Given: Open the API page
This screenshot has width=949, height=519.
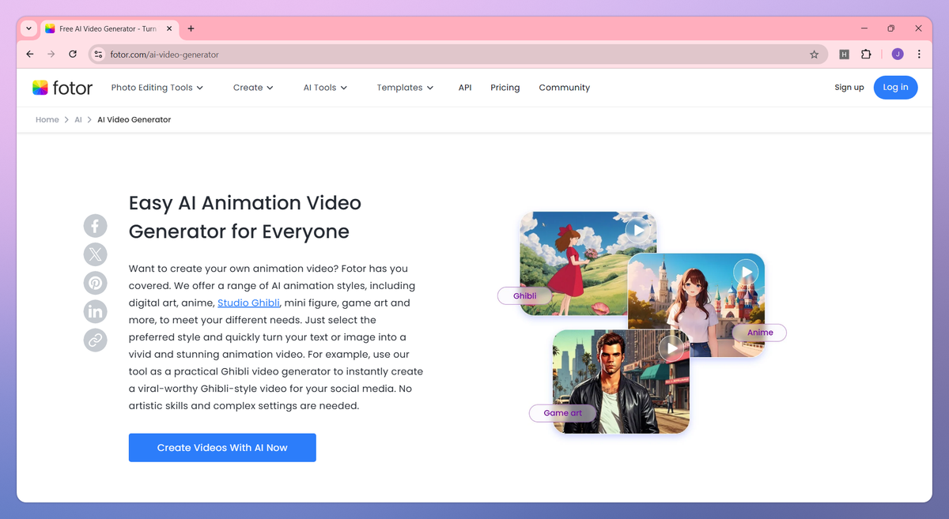Looking at the screenshot, I should tap(465, 88).
